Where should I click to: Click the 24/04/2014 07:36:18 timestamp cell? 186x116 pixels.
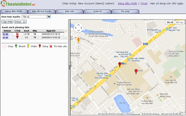51,34
